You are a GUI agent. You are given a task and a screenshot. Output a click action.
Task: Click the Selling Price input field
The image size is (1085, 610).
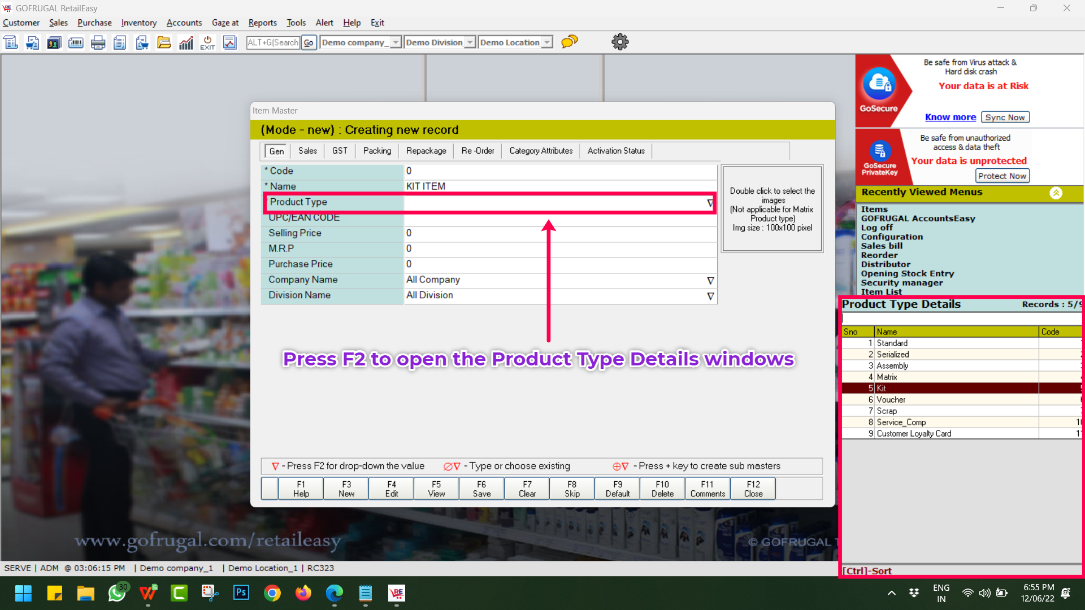559,233
